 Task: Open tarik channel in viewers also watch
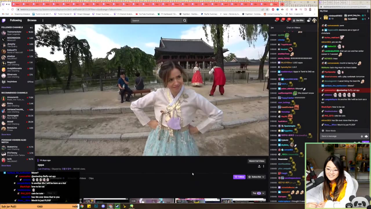coord(17,160)
